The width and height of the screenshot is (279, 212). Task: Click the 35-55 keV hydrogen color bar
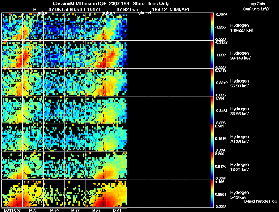coord(212,110)
